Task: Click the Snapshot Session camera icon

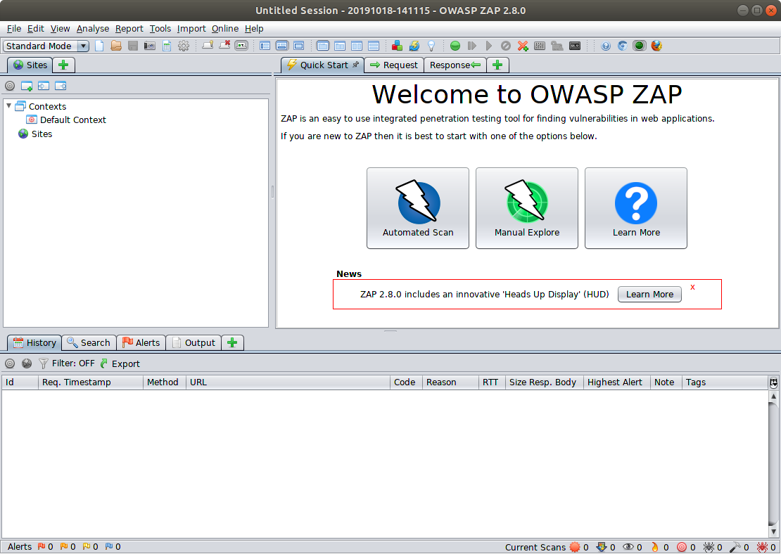Action: click(x=149, y=46)
